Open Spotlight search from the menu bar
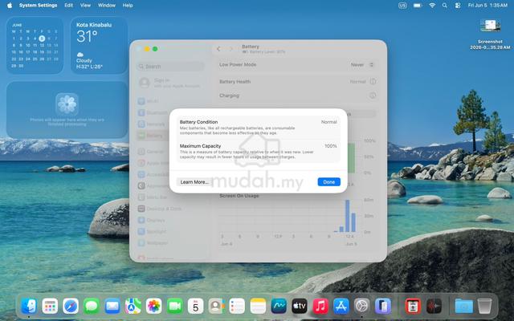Image resolution: width=514 pixels, height=321 pixels. coord(444,6)
